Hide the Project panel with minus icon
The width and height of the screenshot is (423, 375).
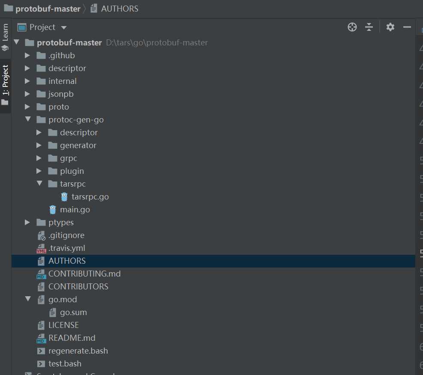click(x=407, y=27)
